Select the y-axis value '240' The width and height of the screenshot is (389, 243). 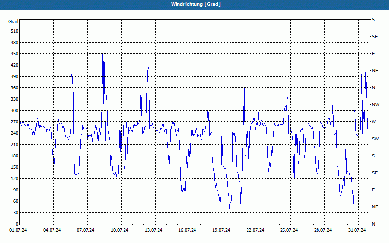(x=15, y=133)
